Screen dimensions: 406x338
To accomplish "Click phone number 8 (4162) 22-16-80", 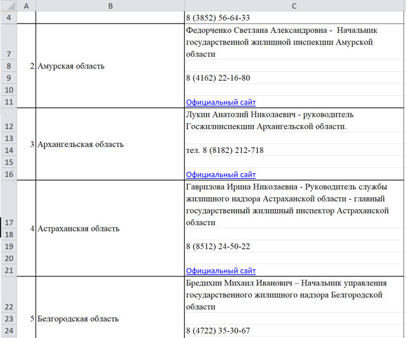I will point(218,78).
